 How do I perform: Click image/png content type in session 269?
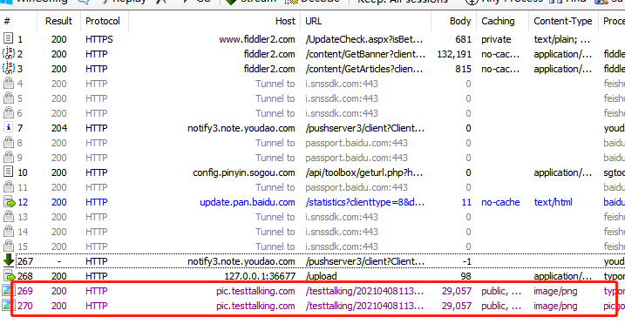555,291
